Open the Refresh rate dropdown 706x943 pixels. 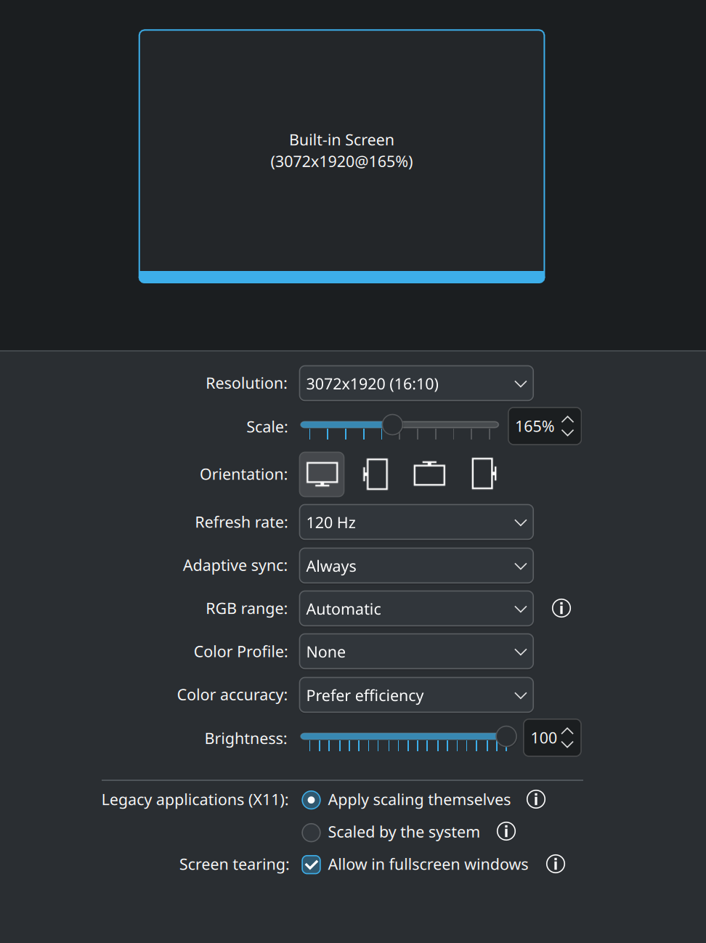click(x=416, y=522)
